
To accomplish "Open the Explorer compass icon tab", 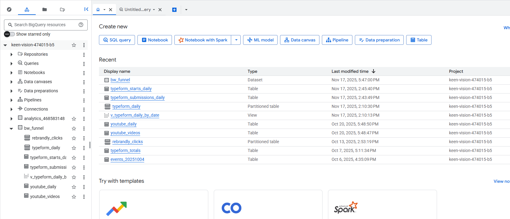I will point(9,9).
